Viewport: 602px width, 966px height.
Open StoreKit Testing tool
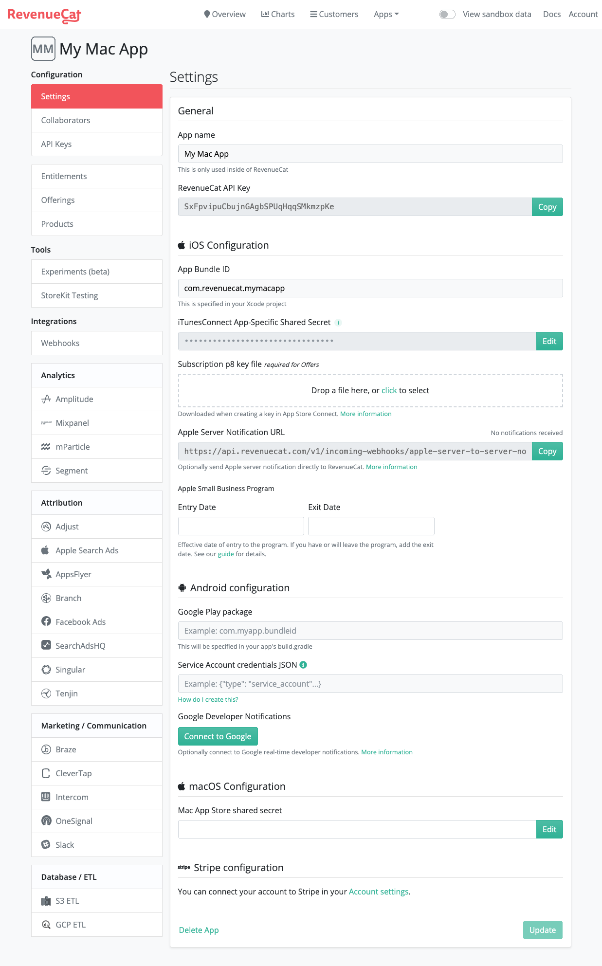click(97, 295)
